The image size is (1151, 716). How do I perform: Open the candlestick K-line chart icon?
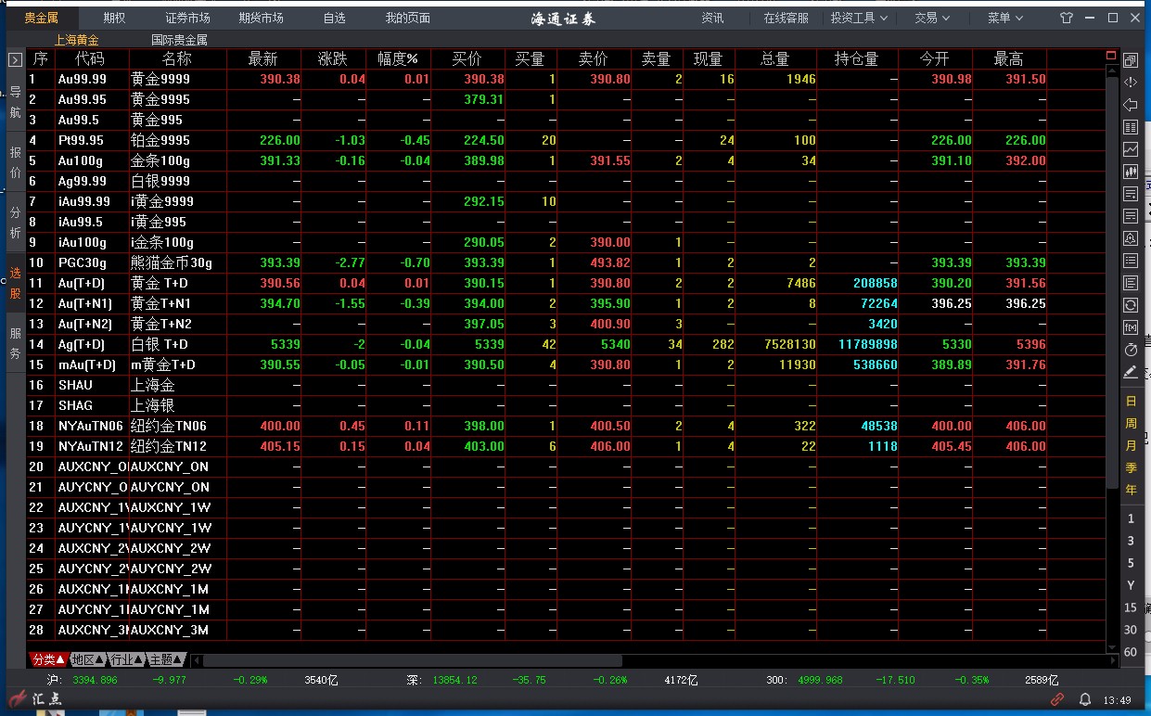[x=1130, y=172]
